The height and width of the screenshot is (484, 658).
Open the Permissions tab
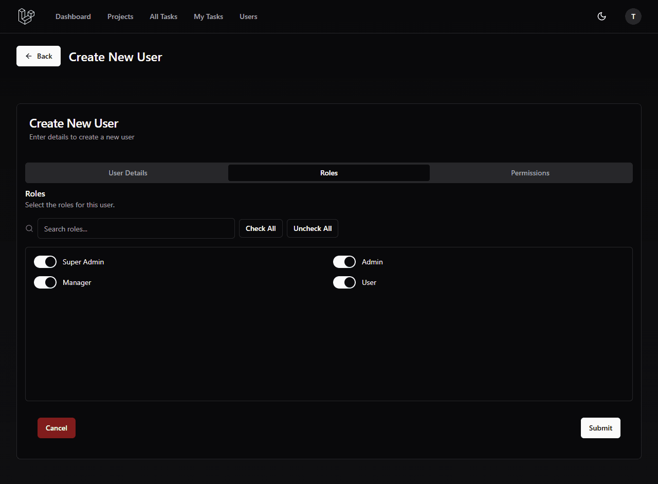pos(530,172)
